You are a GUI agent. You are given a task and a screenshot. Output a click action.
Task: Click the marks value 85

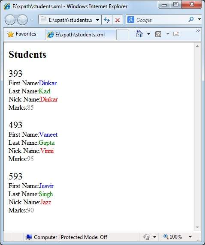(x=30, y=108)
